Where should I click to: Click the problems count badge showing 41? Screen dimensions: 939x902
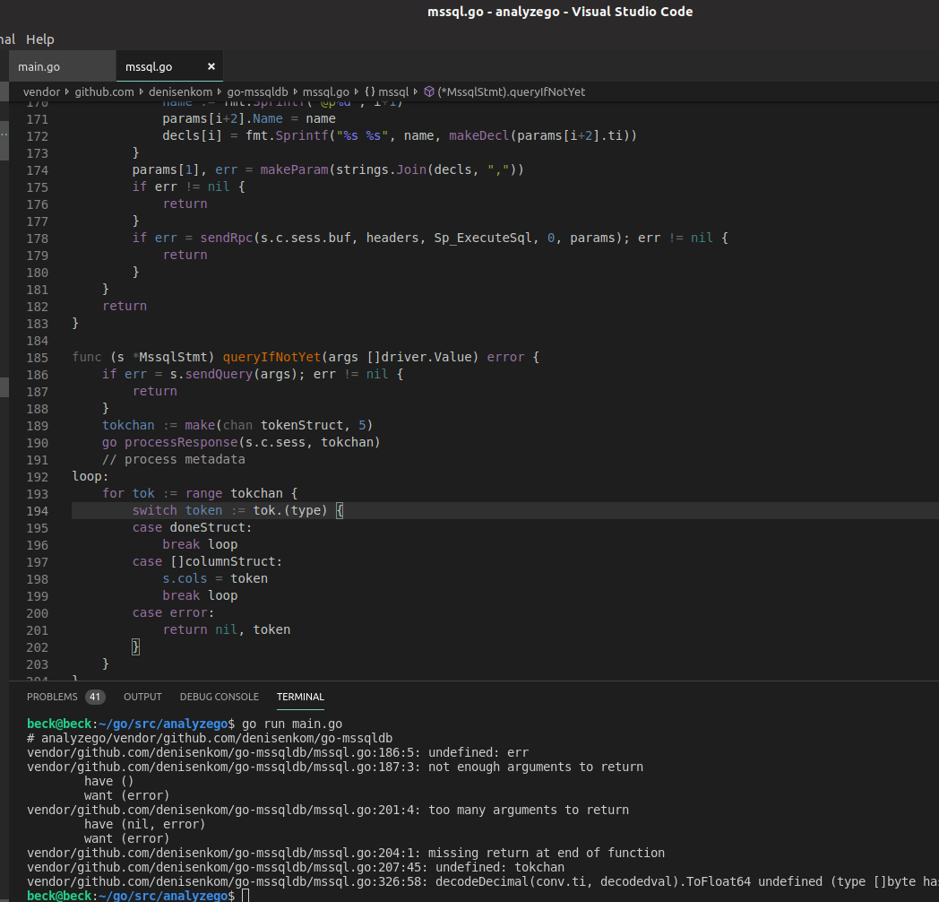(95, 697)
